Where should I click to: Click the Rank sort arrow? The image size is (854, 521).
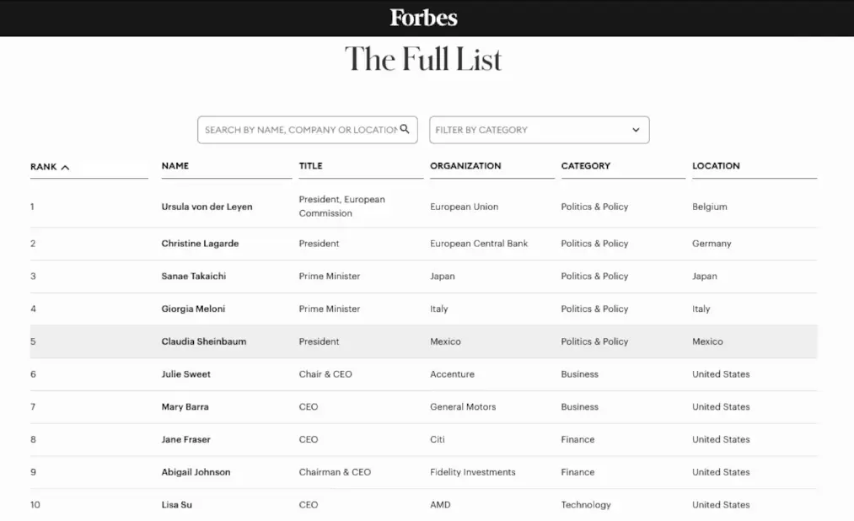(x=65, y=167)
